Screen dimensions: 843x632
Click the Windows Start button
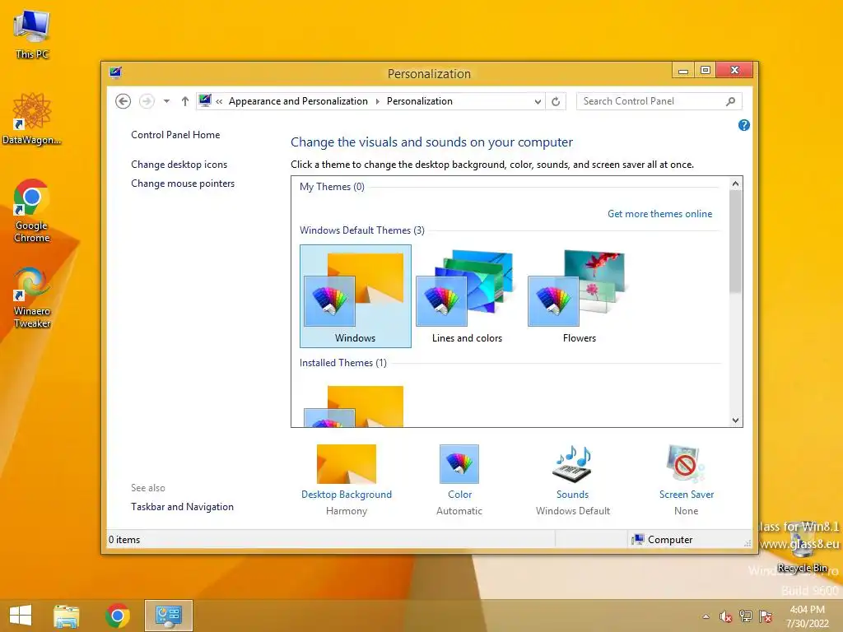point(21,616)
